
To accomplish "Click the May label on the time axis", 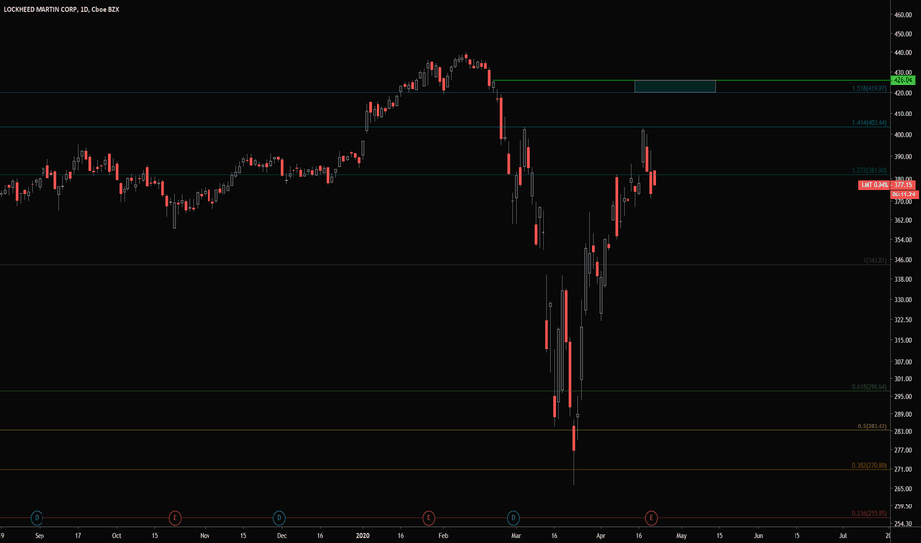I will (681, 536).
